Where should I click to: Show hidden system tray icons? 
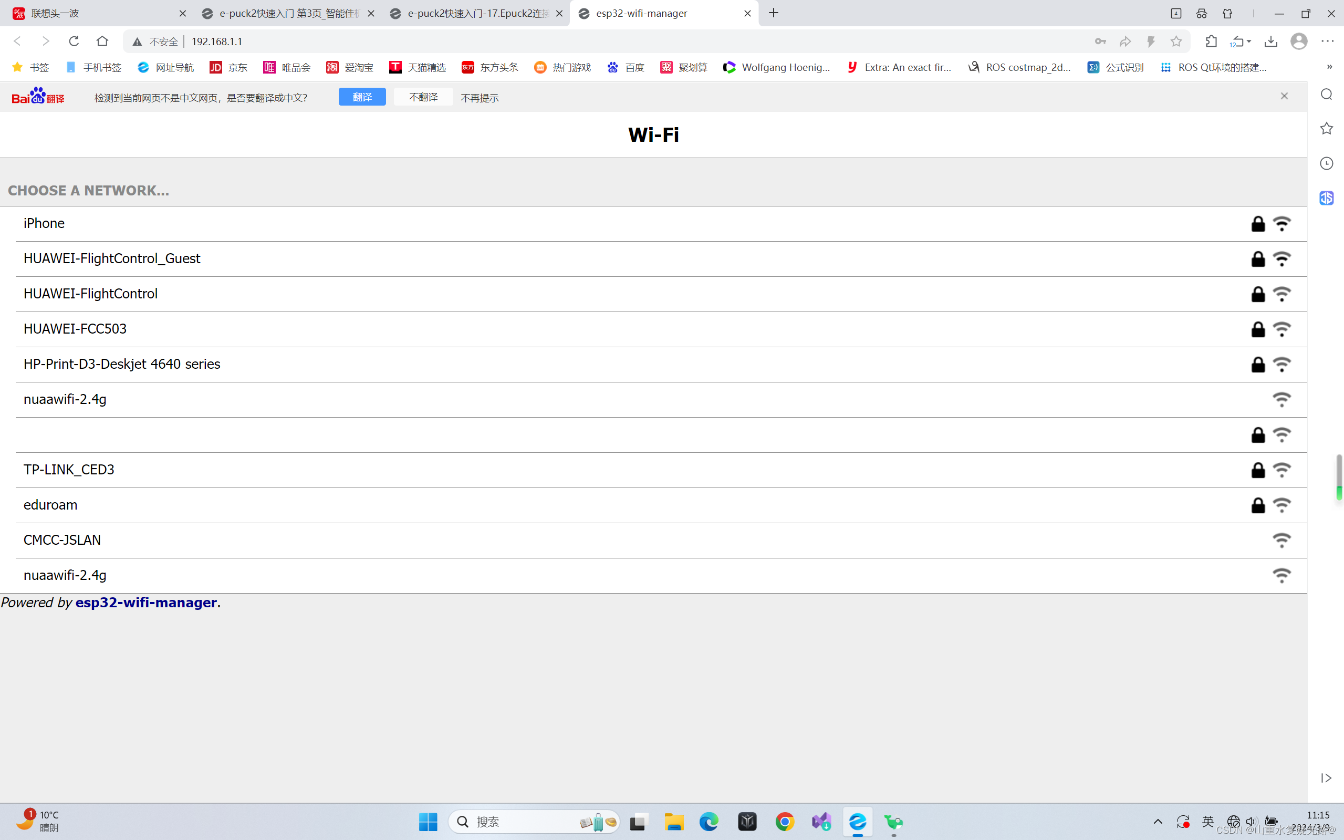click(x=1158, y=821)
